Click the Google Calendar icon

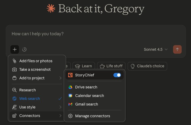tap(70, 96)
